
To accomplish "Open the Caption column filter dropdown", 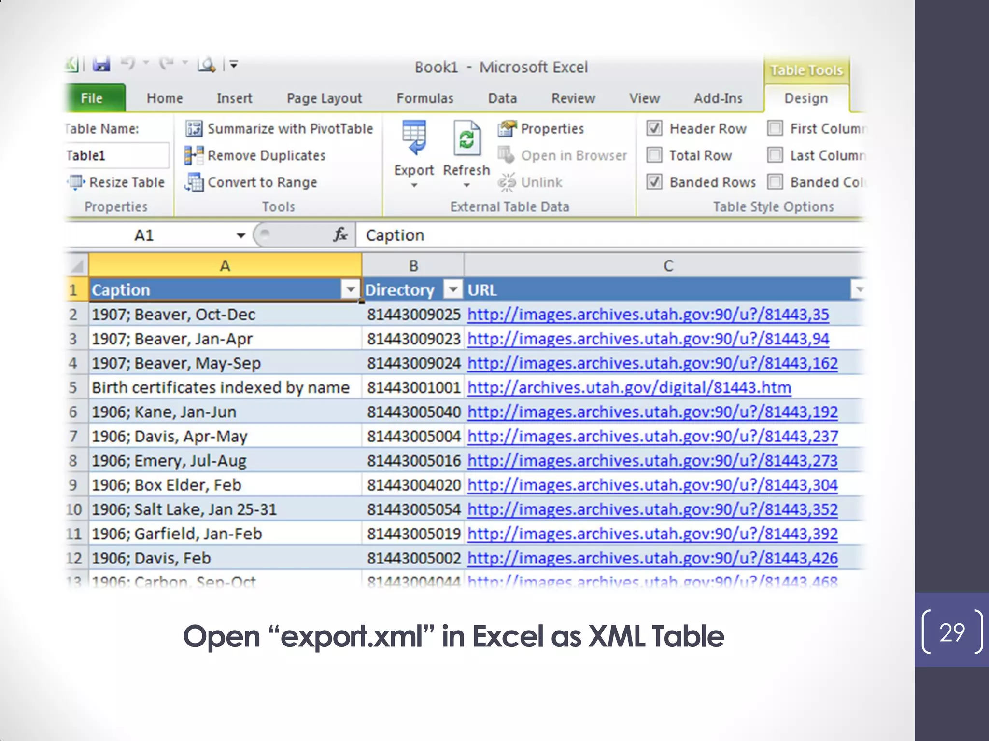I will pyautogui.click(x=351, y=289).
